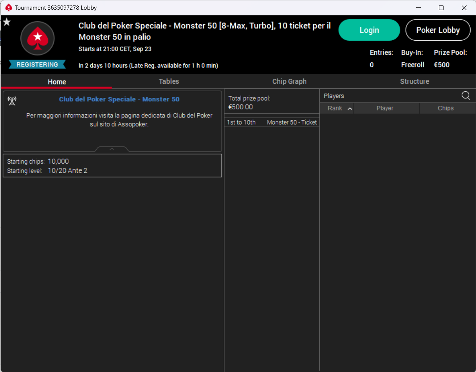Open the Chip Graph tab
The width and height of the screenshot is (476, 372).
pos(289,81)
